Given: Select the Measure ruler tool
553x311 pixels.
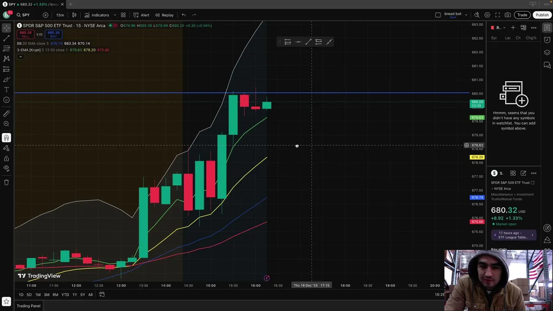Looking at the screenshot, I should click(6, 114).
